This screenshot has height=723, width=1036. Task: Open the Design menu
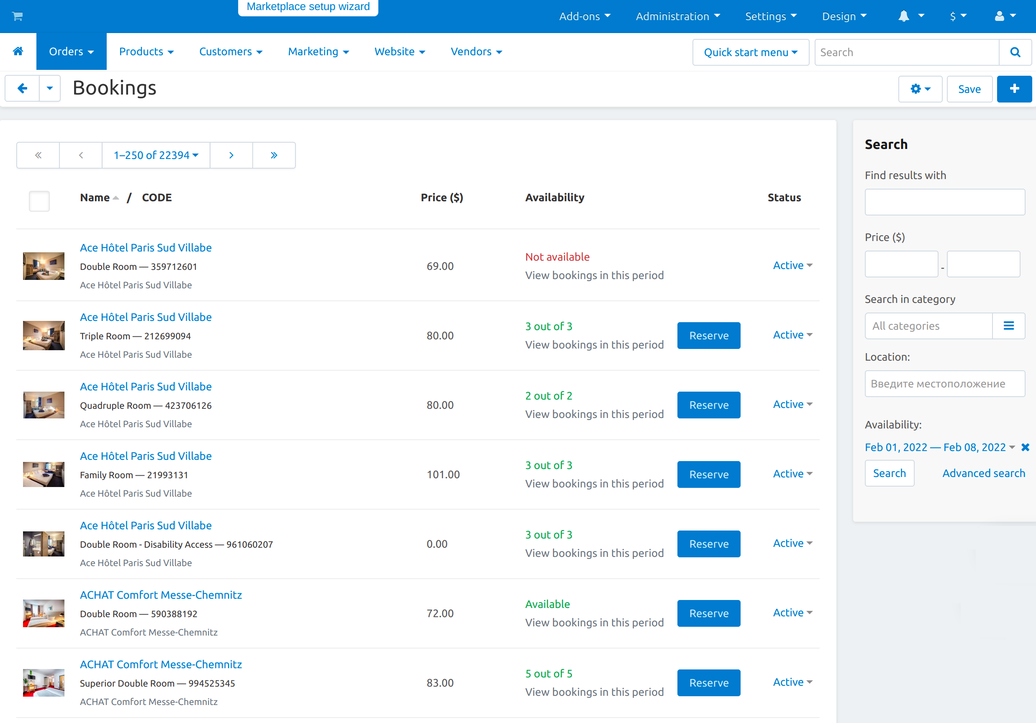(844, 16)
